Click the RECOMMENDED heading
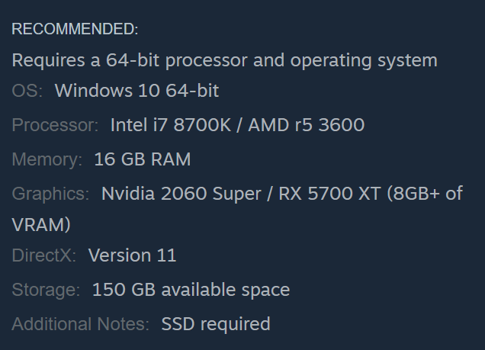The height and width of the screenshot is (350, 485). [x=75, y=29]
